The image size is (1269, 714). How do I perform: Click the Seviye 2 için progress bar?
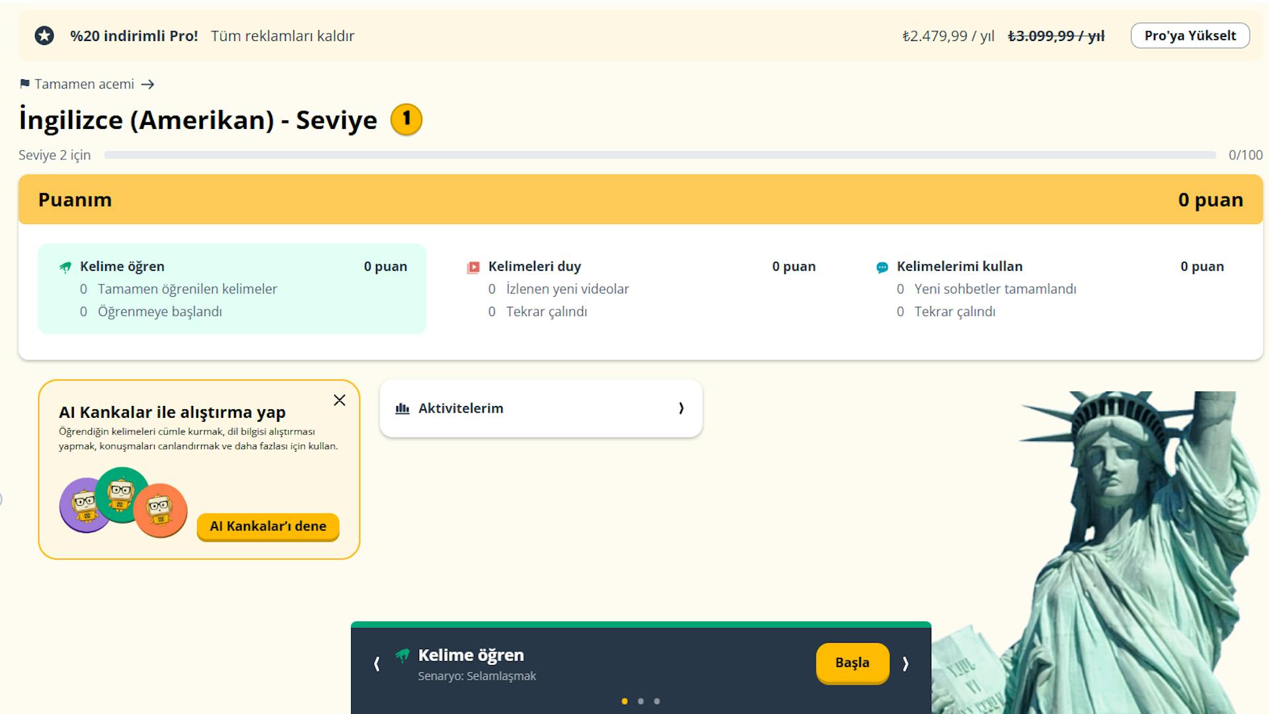pyautogui.click(x=661, y=154)
